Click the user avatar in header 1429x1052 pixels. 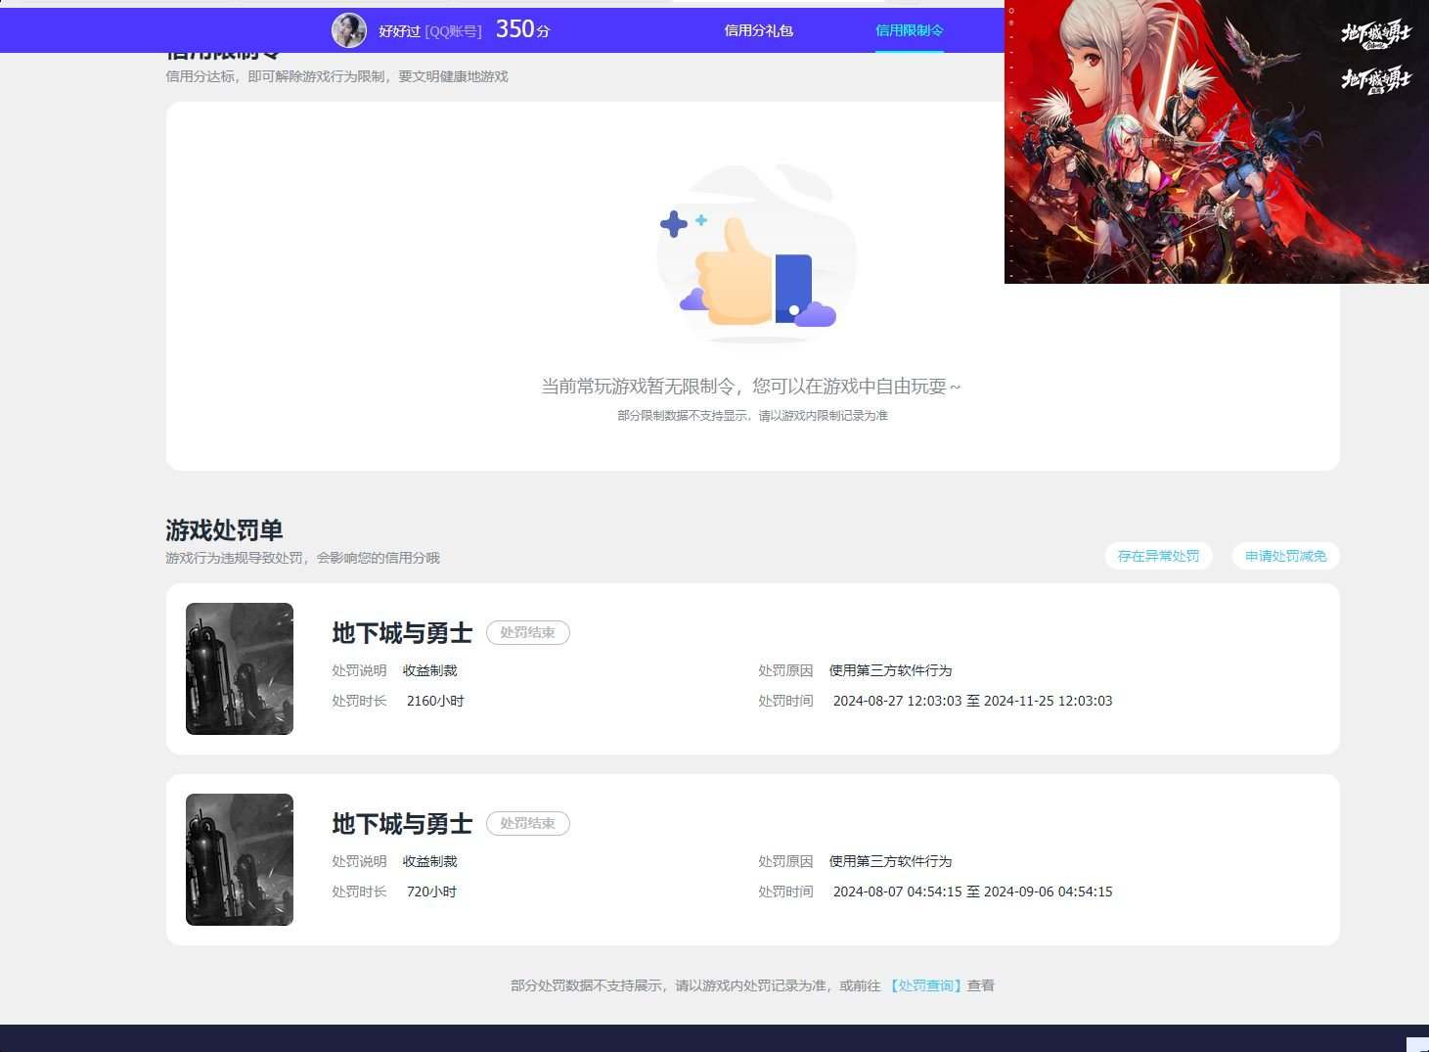349,30
